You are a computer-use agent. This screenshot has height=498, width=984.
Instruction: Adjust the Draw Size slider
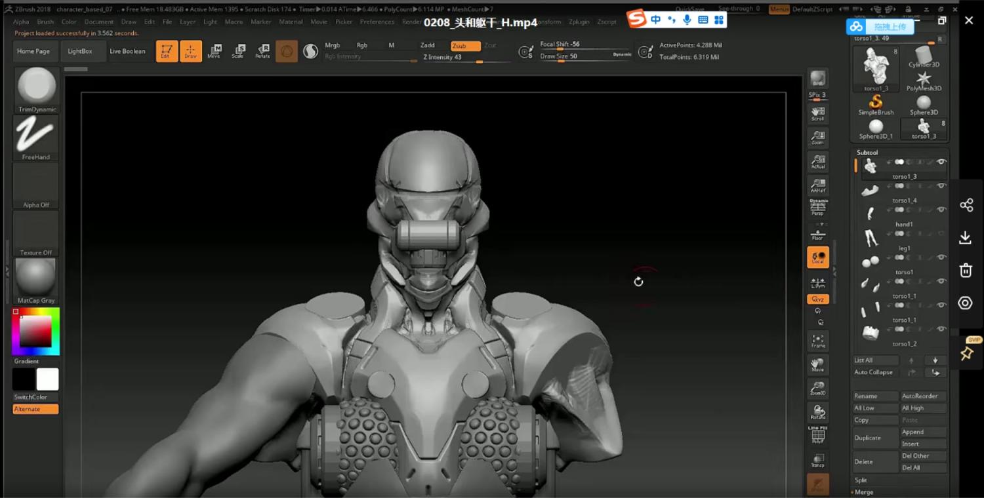(585, 56)
